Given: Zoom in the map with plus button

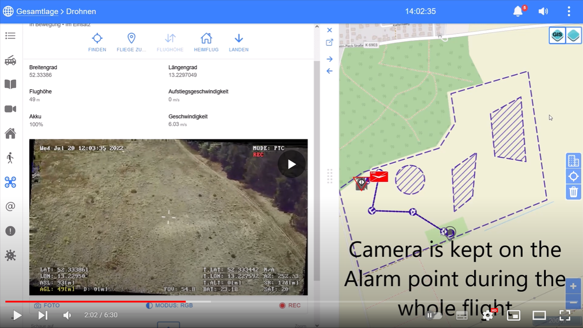Looking at the screenshot, I should 573,286.
